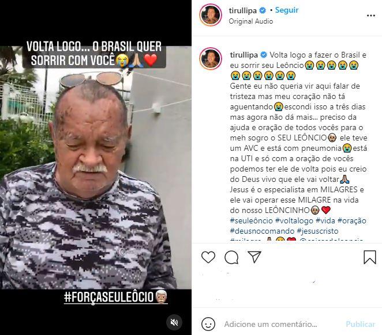Open #jesuscristo hashtag
This screenshot has width=382, height=335.
tap(318, 231)
